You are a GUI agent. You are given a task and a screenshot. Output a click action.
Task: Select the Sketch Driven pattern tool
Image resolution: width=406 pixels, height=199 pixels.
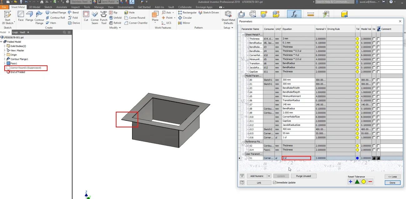[x=209, y=12]
